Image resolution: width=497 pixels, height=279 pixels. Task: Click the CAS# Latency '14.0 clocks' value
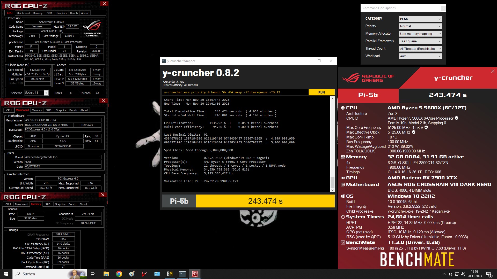[63, 244]
